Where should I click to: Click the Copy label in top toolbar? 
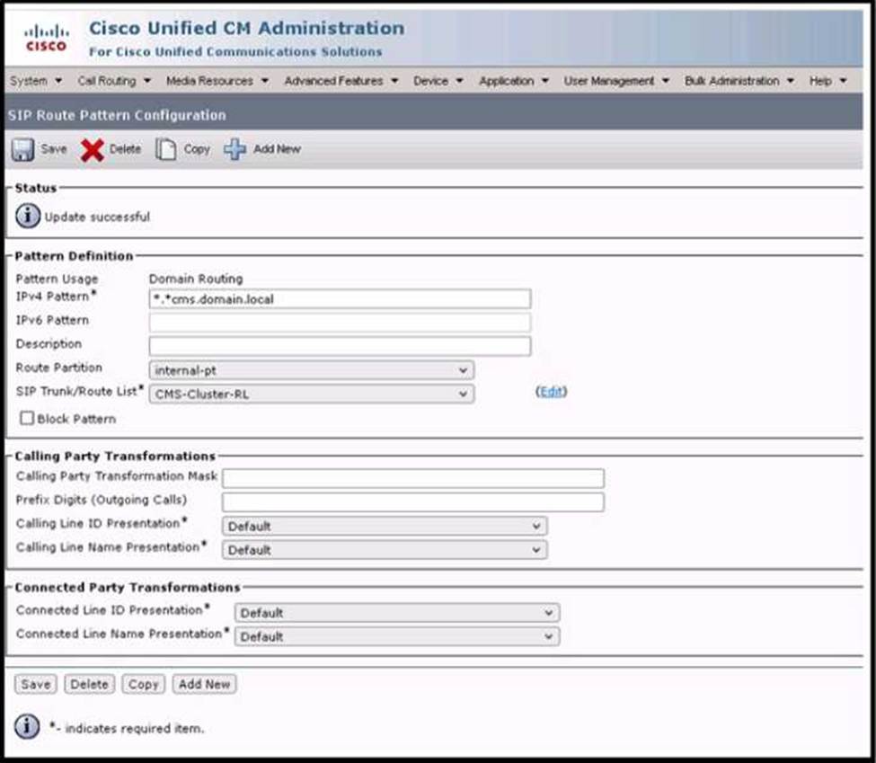[197, 149]
